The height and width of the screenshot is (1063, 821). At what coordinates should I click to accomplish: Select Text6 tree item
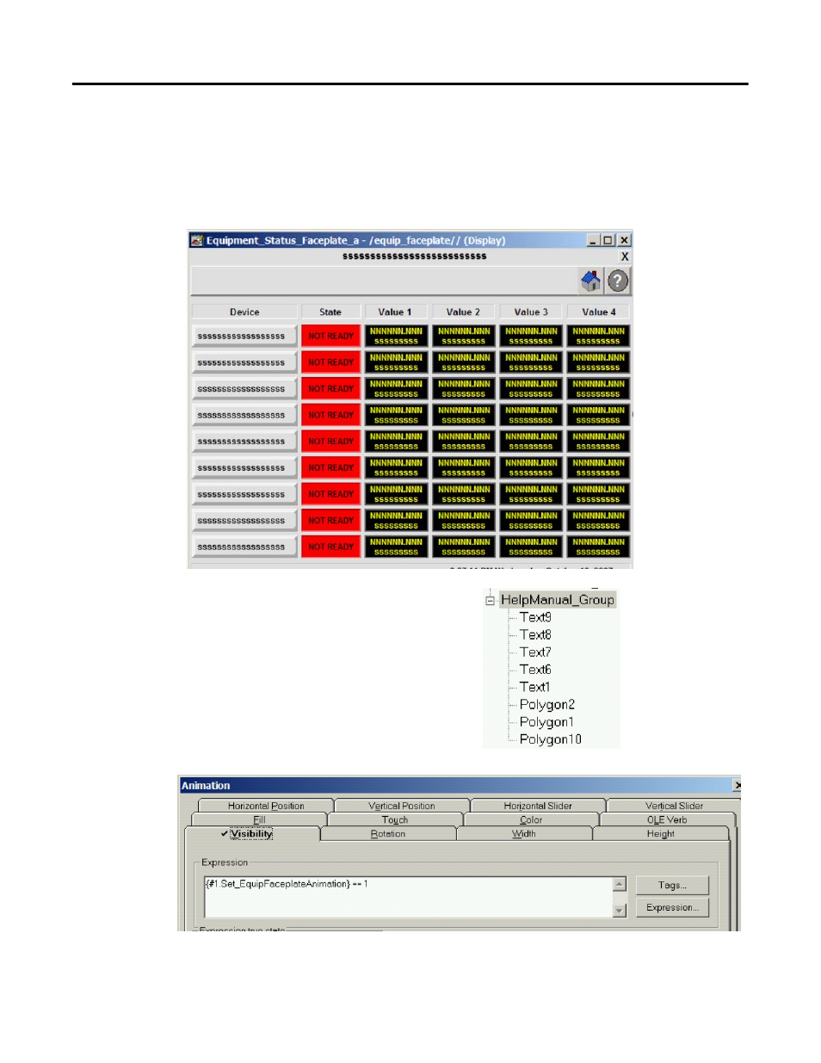tap(535, 670)
